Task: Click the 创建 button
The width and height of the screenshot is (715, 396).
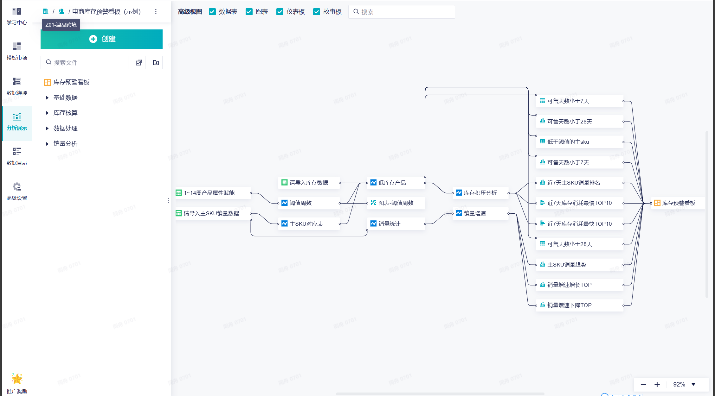Action: [x=101, y=39]
